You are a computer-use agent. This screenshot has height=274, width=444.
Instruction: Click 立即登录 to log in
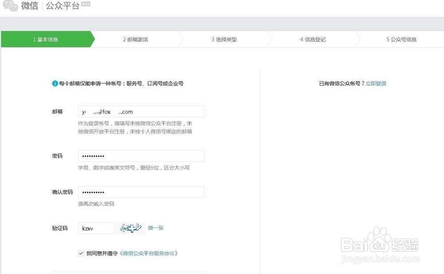click(376, 83)
